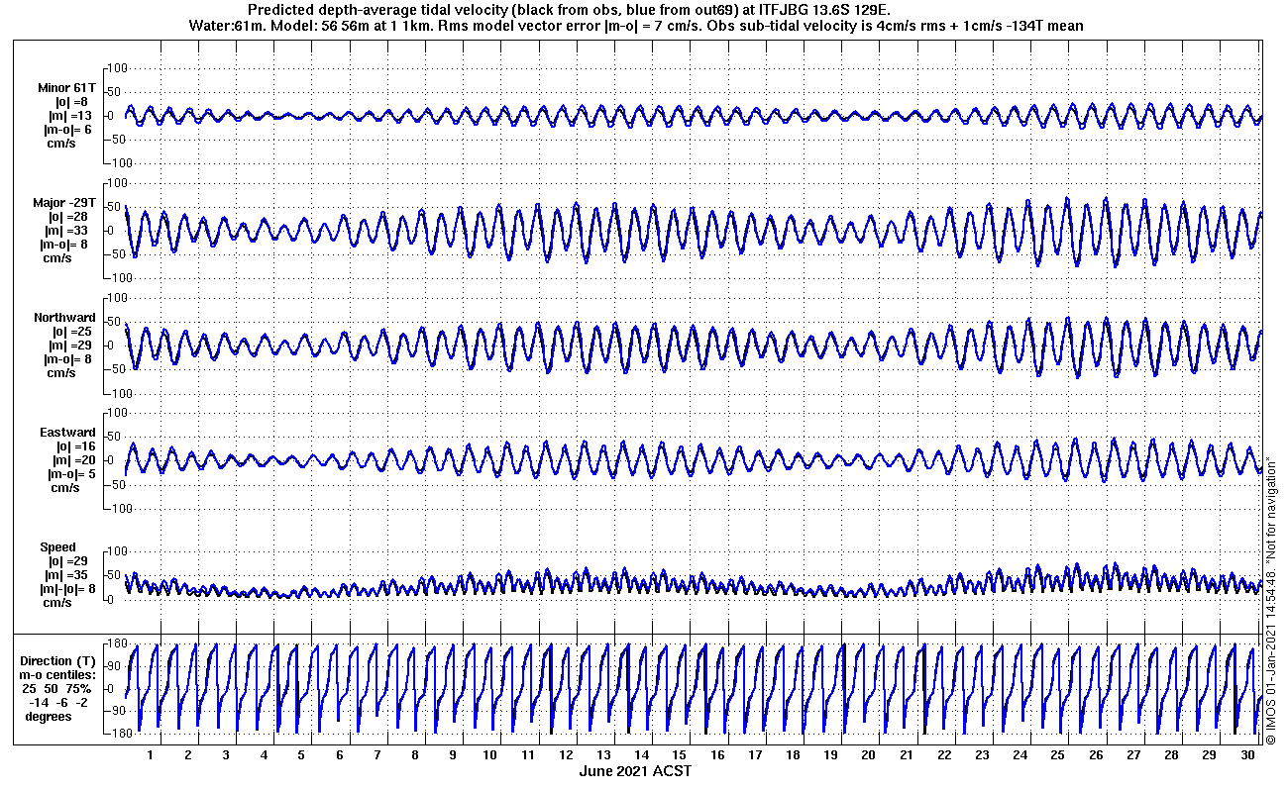Click '|o| =25' under Northward
This screenshot has width=1288, height=792.
[72, 332]
